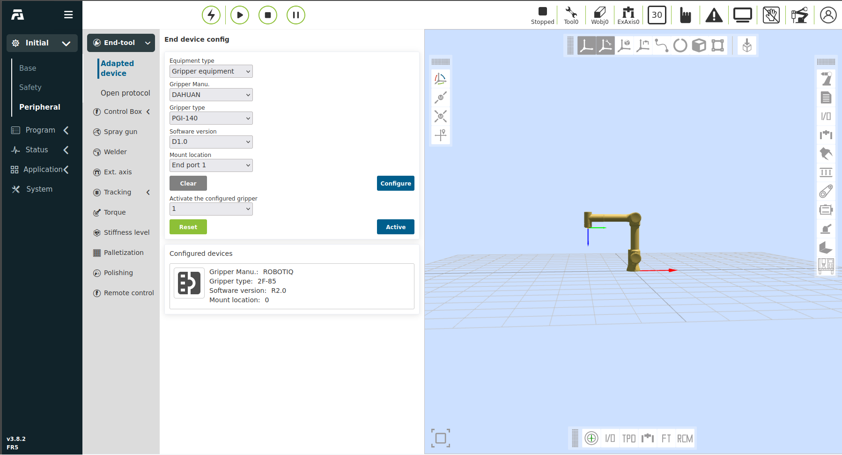Screen dimensions: 842x455
Task: Click the fullscreen frame icon in 3D view
Action: [x=440, y=438]
